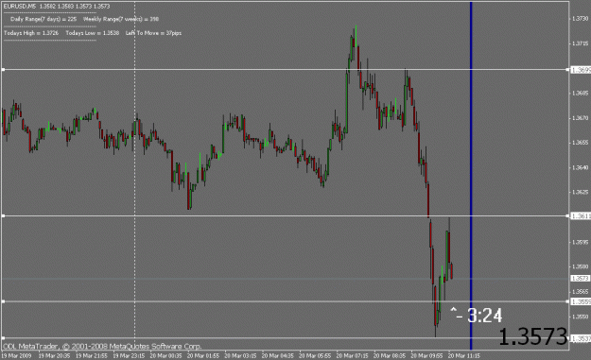This screenshot has height=360, width=591.
Task: Click the 19 Mar 20:35 time axis label
Action: pyautogui.click(x=54, y=355)
